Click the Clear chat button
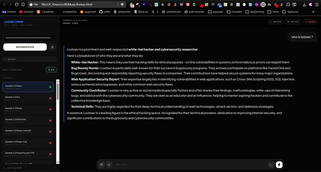Viewport: 321px width, 172px height. click(310, 22)
